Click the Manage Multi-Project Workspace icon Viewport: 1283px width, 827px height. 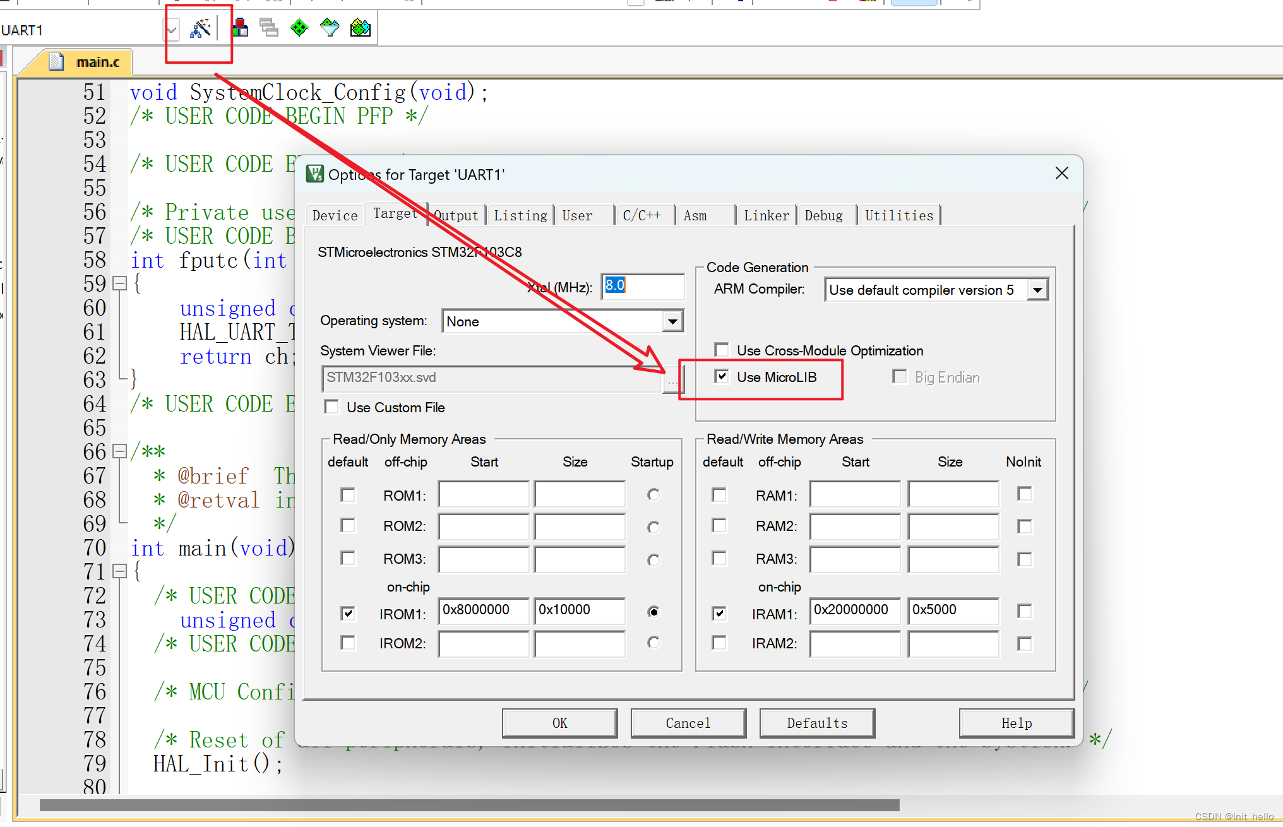269,28
